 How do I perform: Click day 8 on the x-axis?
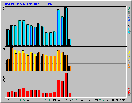pyautogui.click(x=36, y=100)
